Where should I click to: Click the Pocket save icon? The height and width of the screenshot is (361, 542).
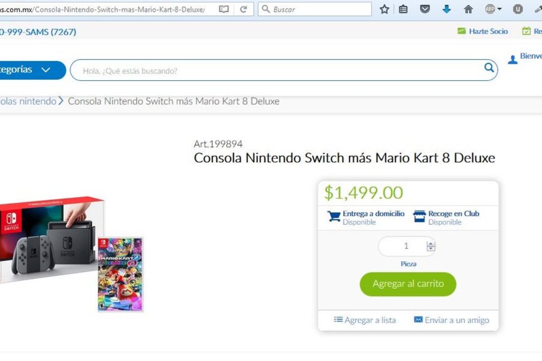(425, 9)
